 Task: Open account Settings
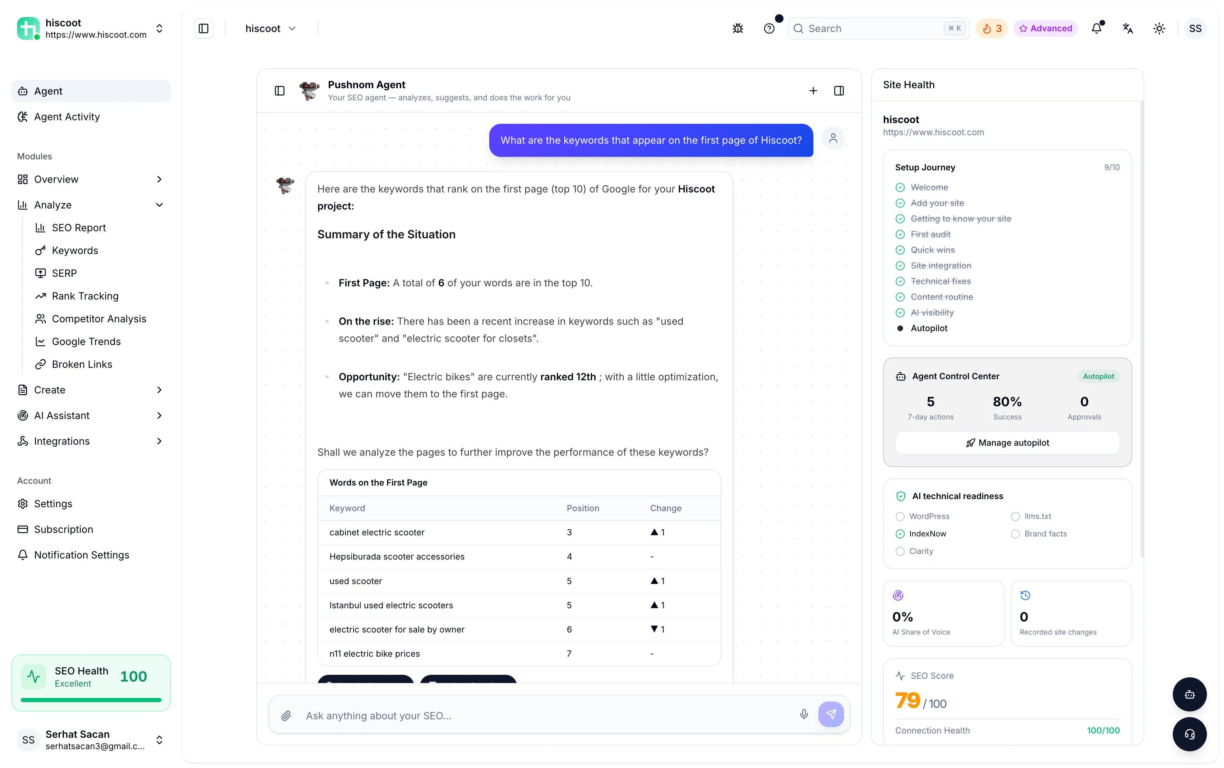(x=91, y=503)
